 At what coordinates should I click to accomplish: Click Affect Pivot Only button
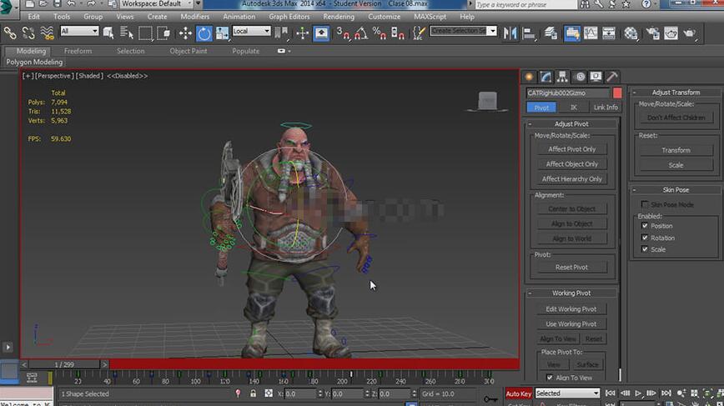coord(571,149)
